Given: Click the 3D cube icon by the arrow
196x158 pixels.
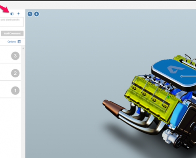Looking at the screenshot, I should tap(12, 14).
